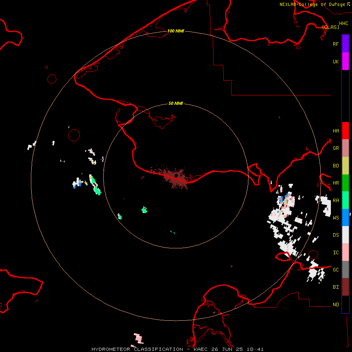Click the UK legend label
The height and width of the screenshot is (352, 352).
point(336,61)
